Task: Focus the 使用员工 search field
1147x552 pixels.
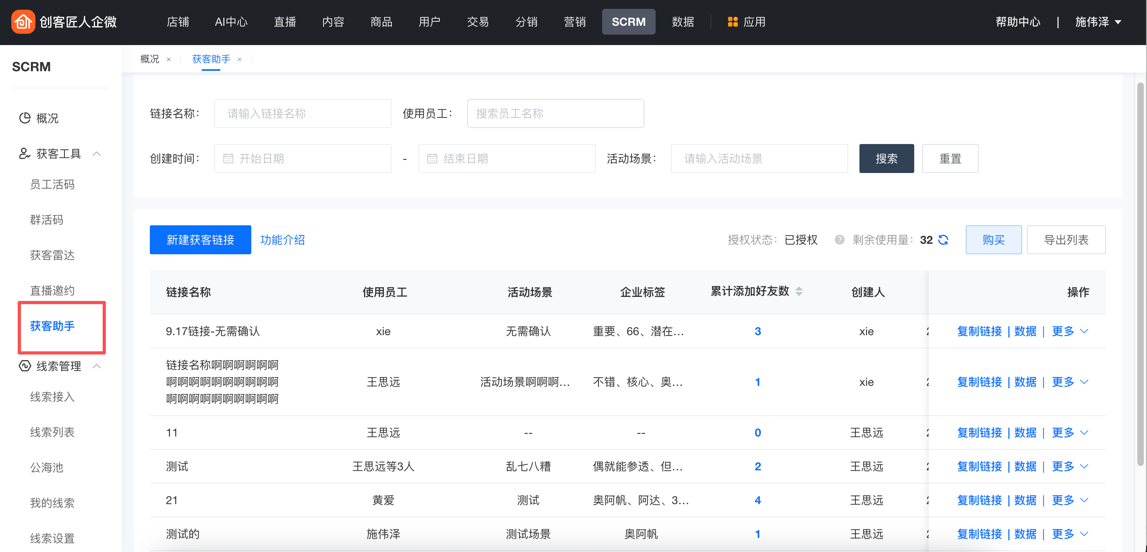Action: point(555,113)
